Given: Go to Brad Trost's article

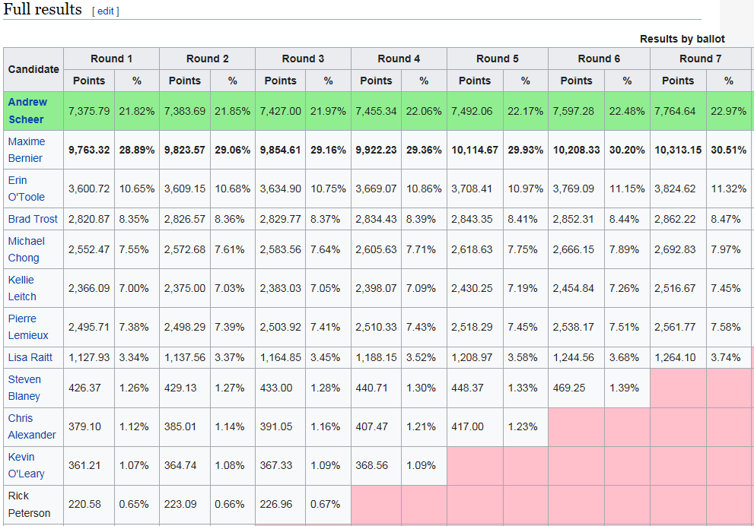Looking at the screenshot, I should (33, 219).
